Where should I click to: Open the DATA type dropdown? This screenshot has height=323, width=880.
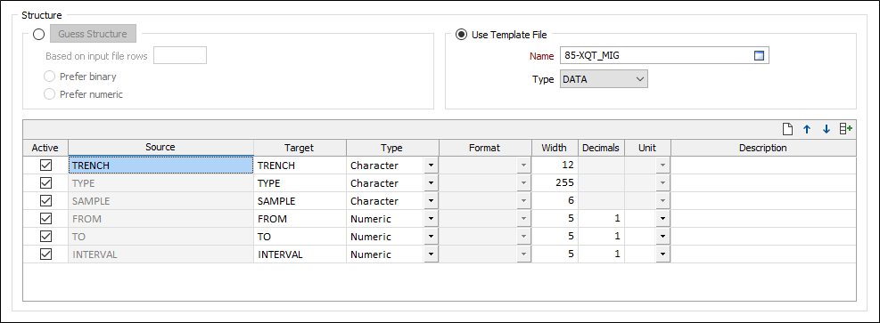tap(604, 79)
